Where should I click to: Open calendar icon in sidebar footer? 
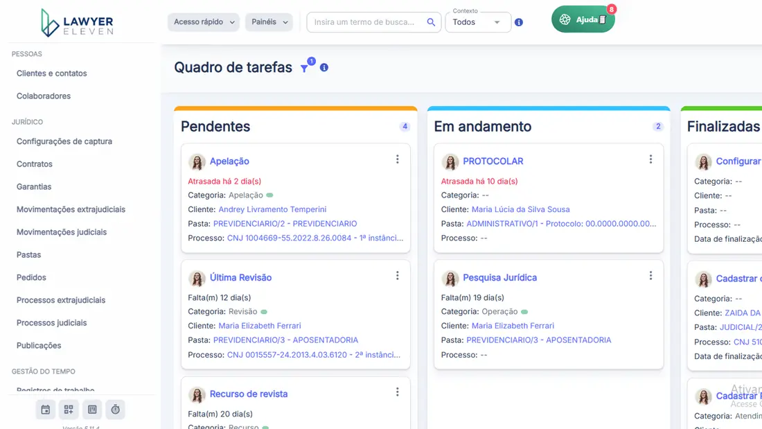pos(46,410)
